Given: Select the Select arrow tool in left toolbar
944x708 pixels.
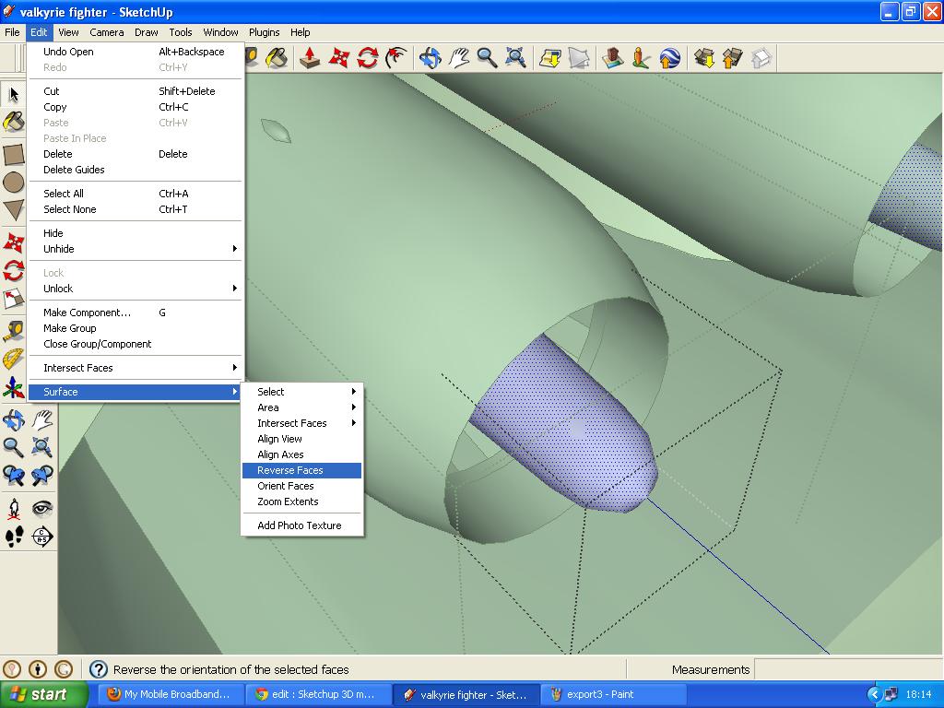Looking at the screenshot, I should 13,95.
